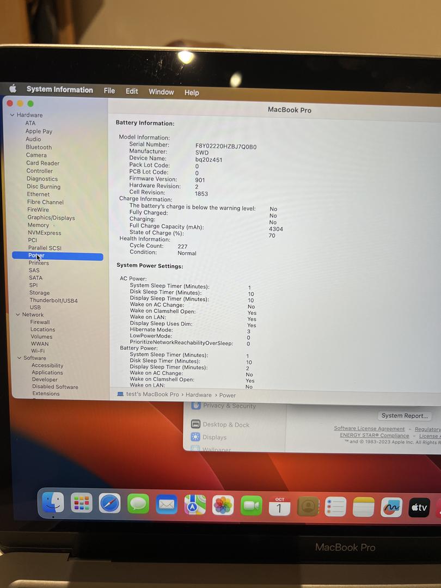The height and width of the screenshot is (588, 441).
Task: Select Applications in the sidebar
Action: (47, 372)
